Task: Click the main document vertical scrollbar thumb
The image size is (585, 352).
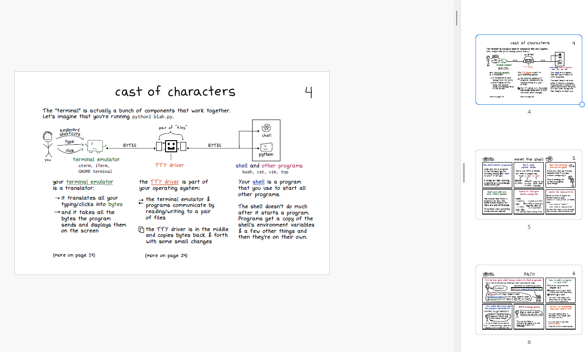Action: [457, 17]
